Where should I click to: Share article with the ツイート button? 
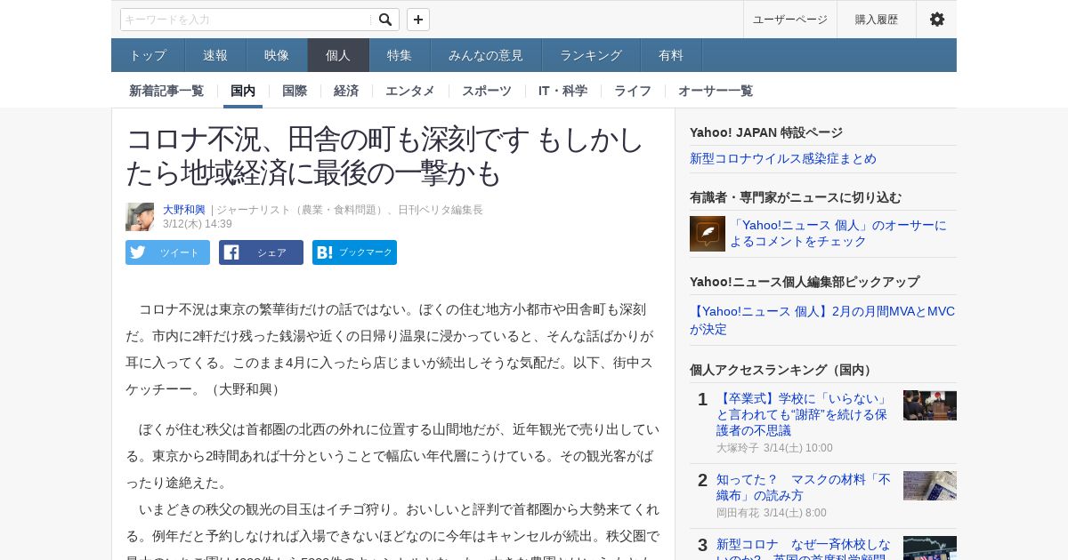167,252
